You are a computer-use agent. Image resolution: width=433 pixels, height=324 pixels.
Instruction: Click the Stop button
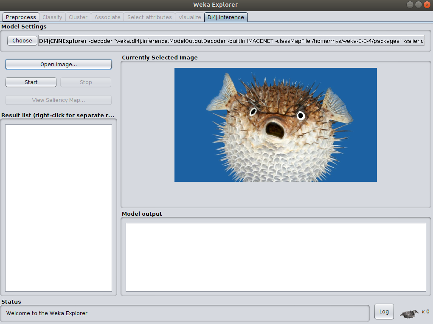point(86,82)
